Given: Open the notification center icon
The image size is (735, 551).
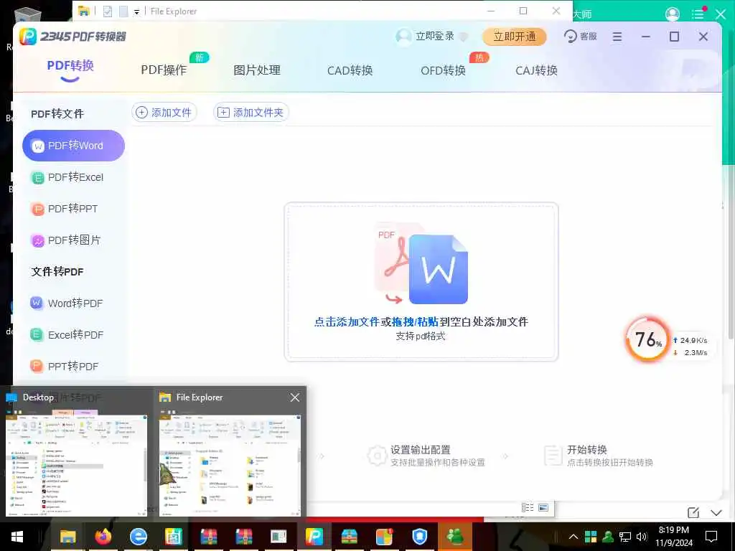Looking at the screenshot, I should pos(711,537).
